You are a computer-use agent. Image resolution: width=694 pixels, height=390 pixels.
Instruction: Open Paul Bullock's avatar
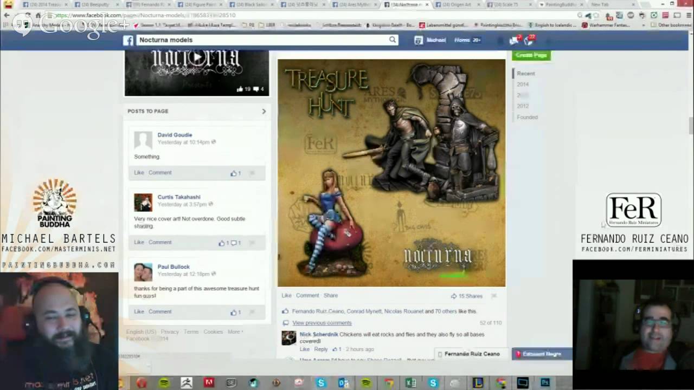pyautogui.click(x=143, y=272)
